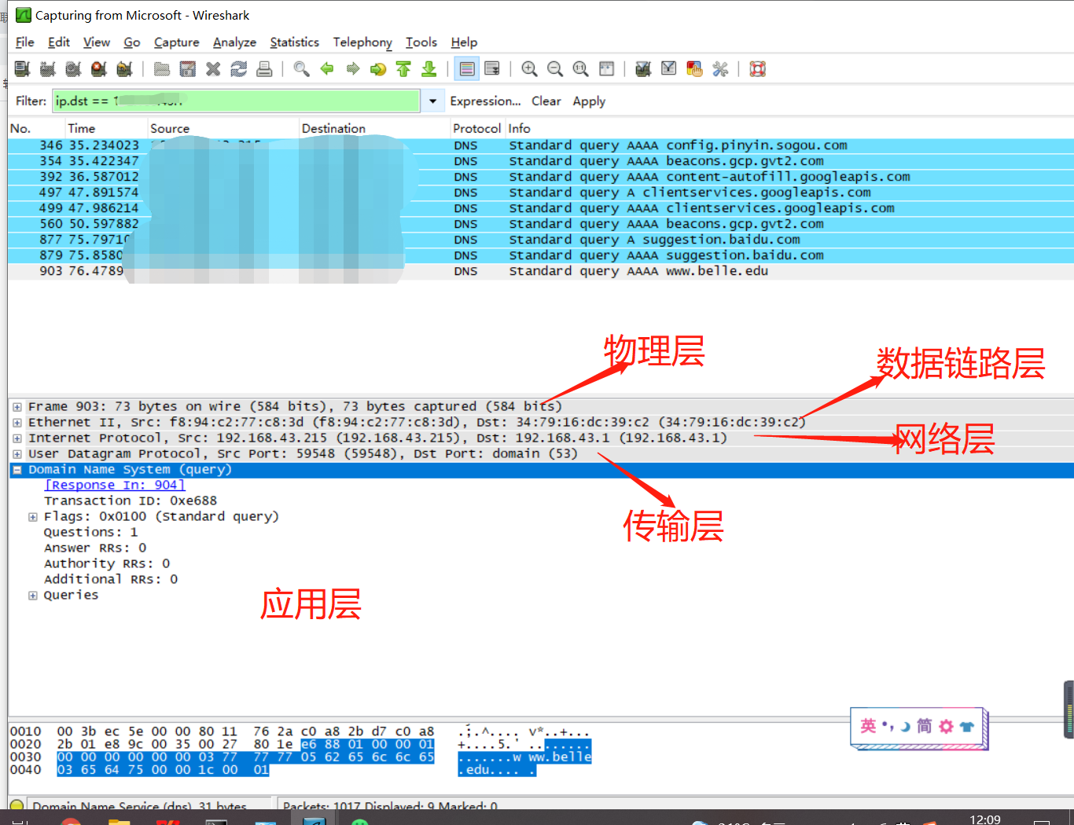Screen dimensions: 1074x825
Task: Expand the Flags: 0x0100 node
Action: 33,517
